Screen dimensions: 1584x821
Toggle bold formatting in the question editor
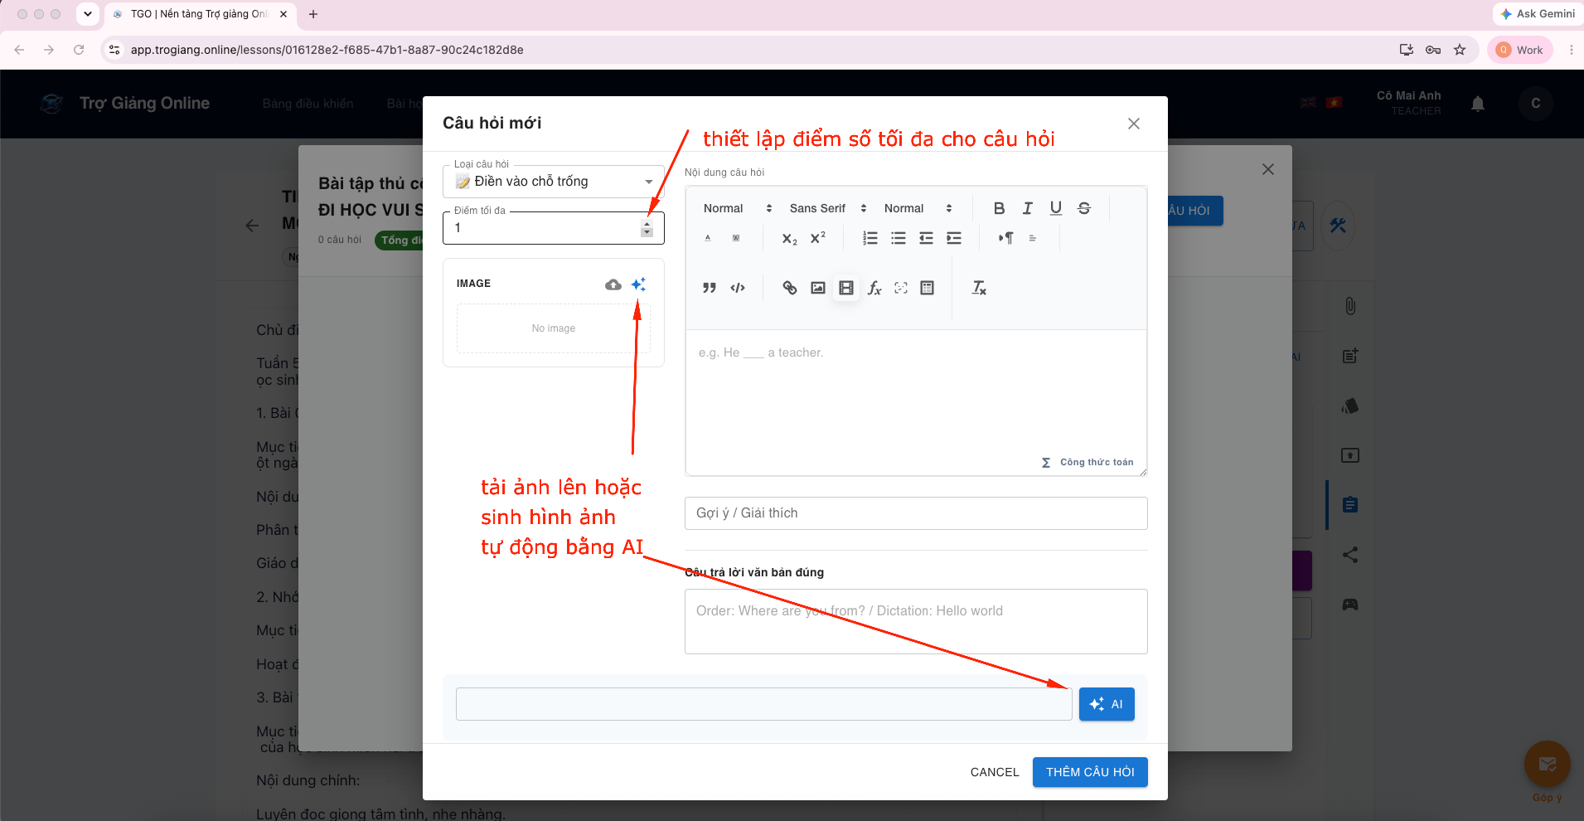(999, 208)
